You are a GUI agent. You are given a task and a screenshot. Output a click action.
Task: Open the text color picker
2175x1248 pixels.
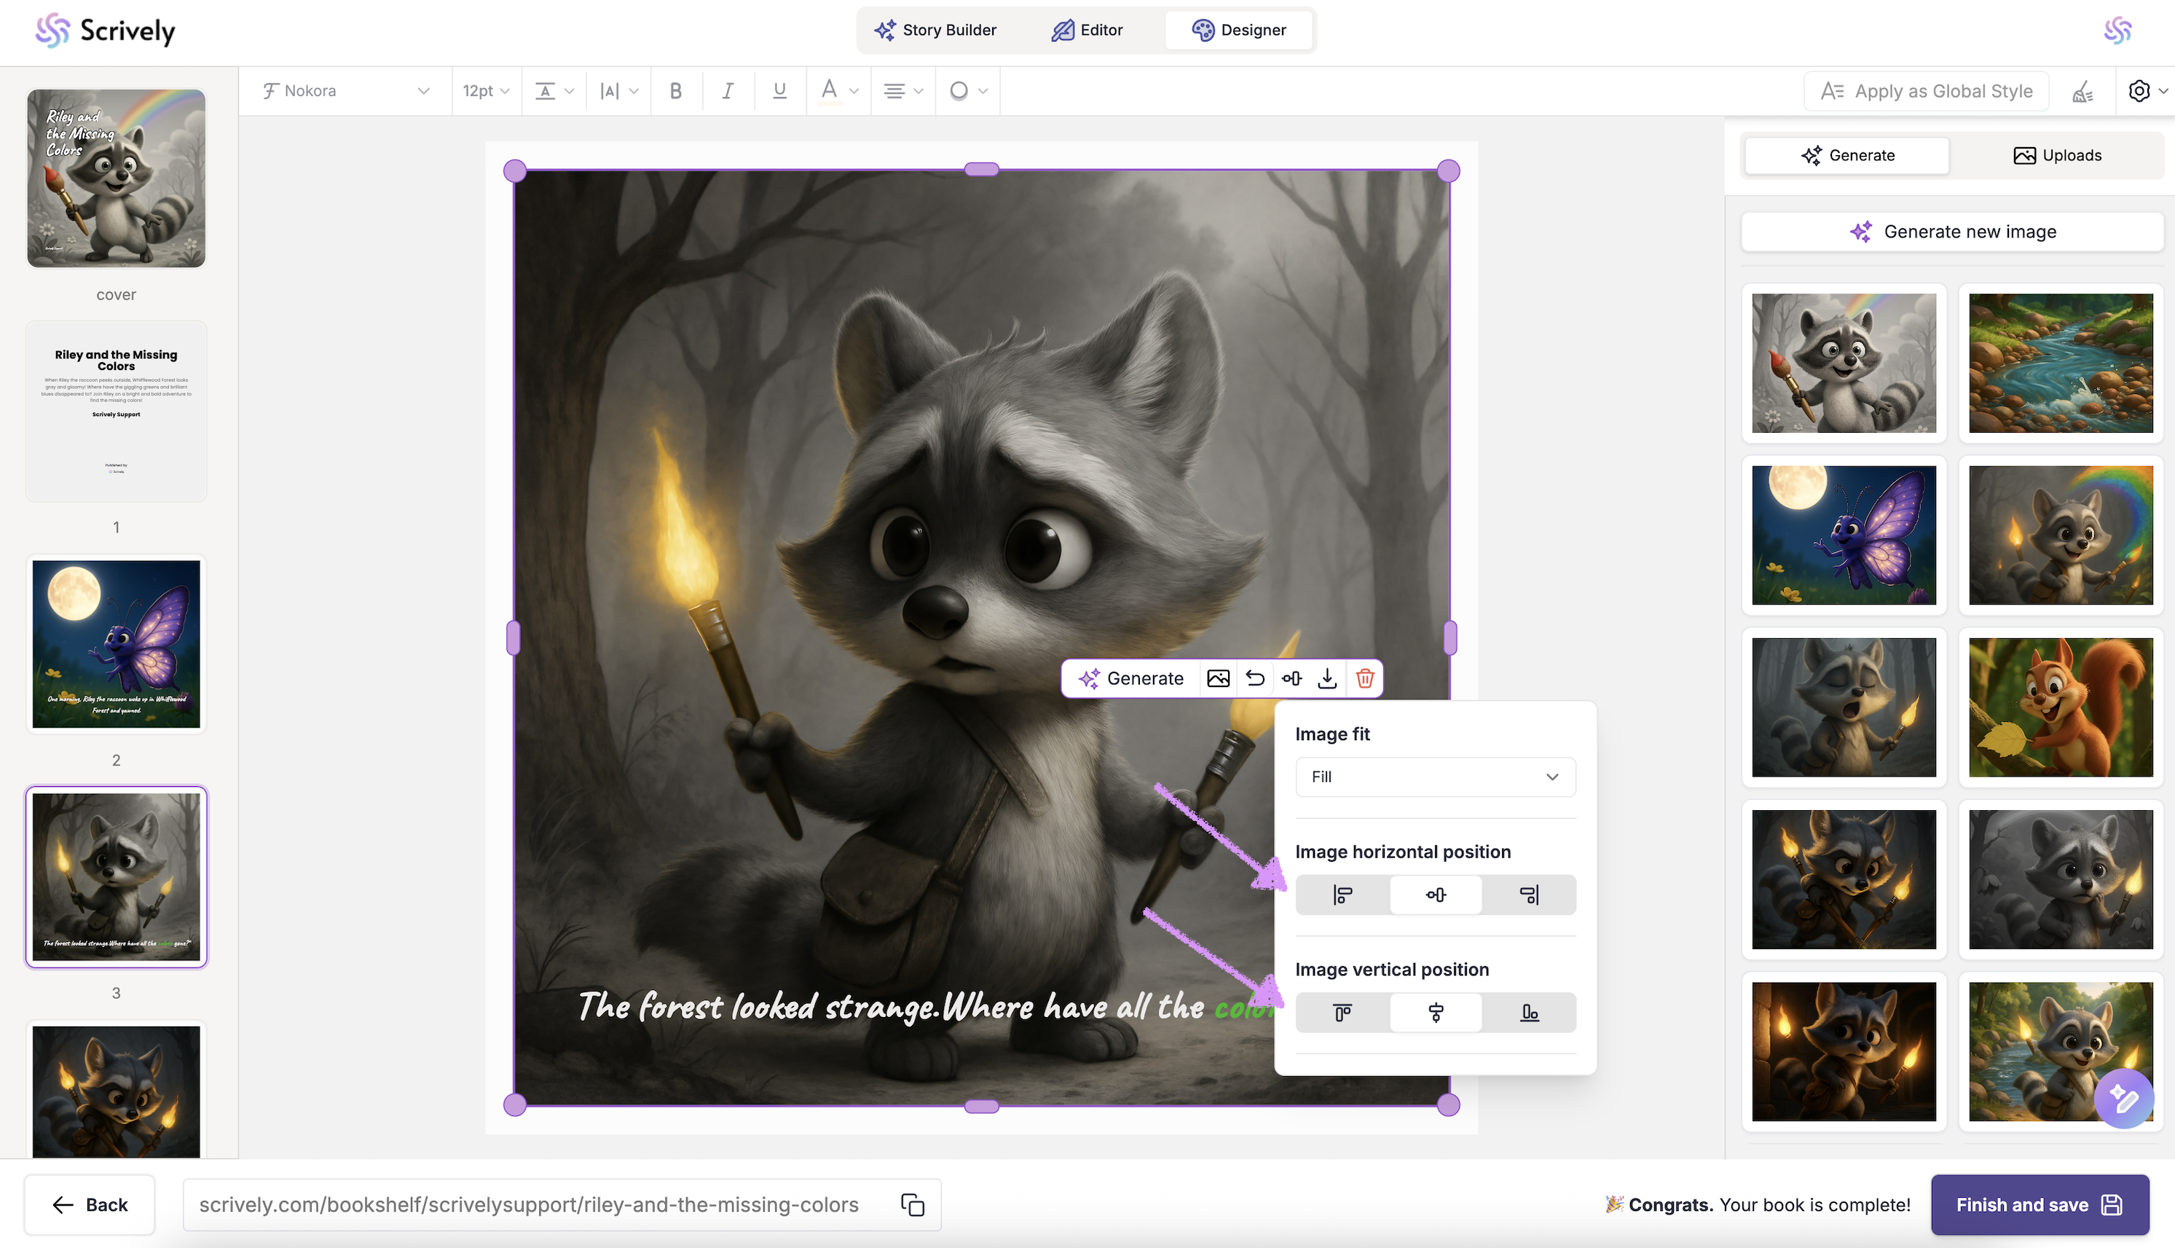pos(838,91)
